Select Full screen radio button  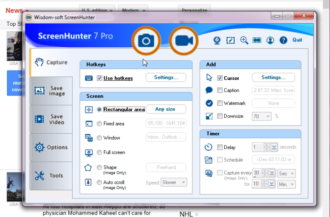99,152
